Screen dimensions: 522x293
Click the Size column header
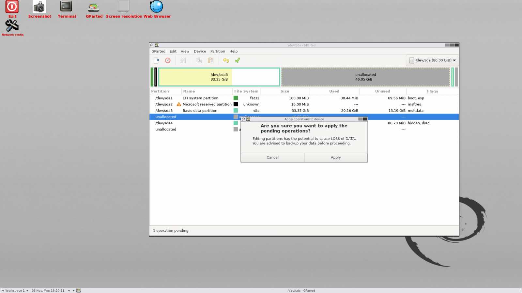[285, 91]
